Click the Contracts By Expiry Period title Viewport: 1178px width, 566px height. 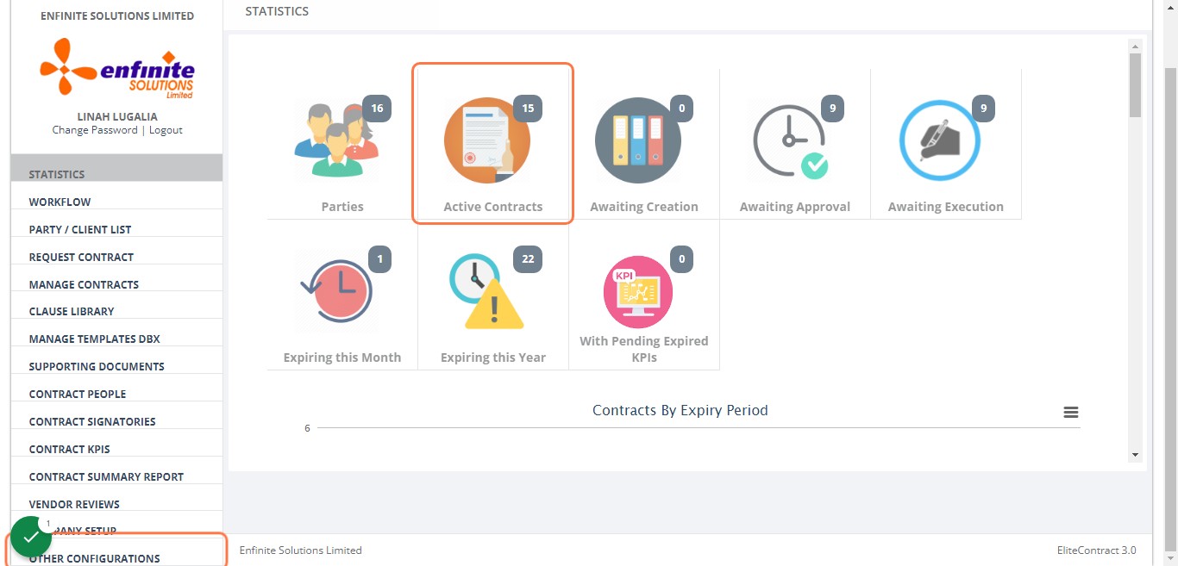680,410
